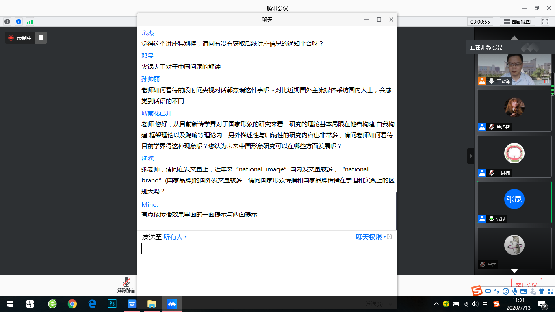Screen dimensions: 555x312
Task: Check the green network signal icon
Action: (30, 22)
